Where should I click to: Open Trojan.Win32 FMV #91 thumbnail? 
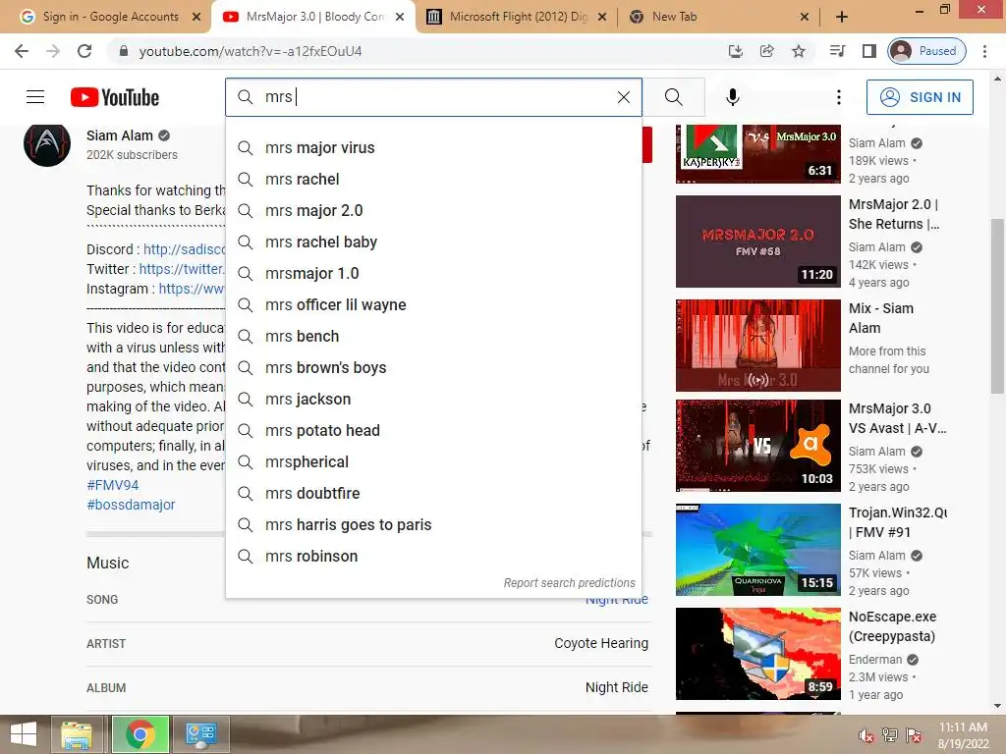[757, 550]
